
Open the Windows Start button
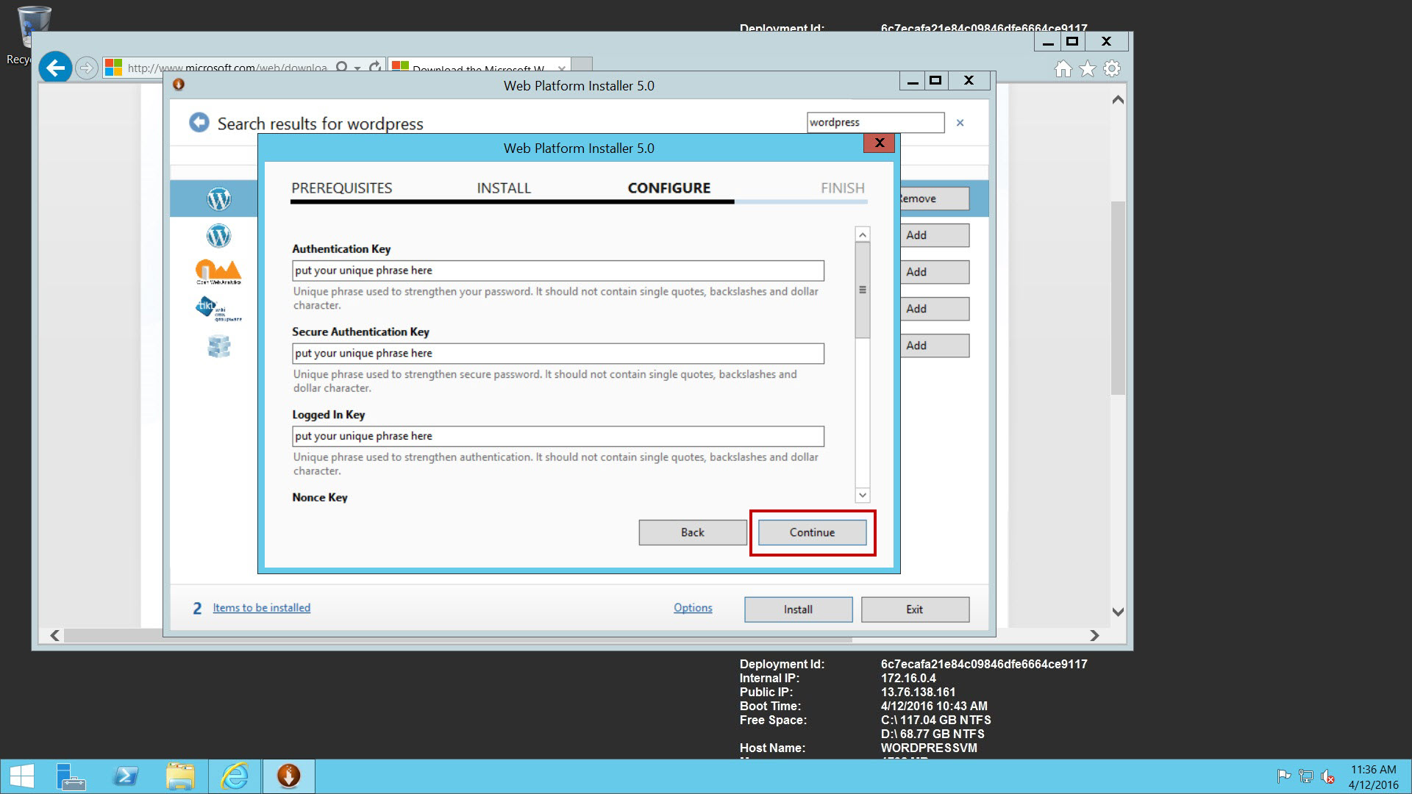click(21, 776)
